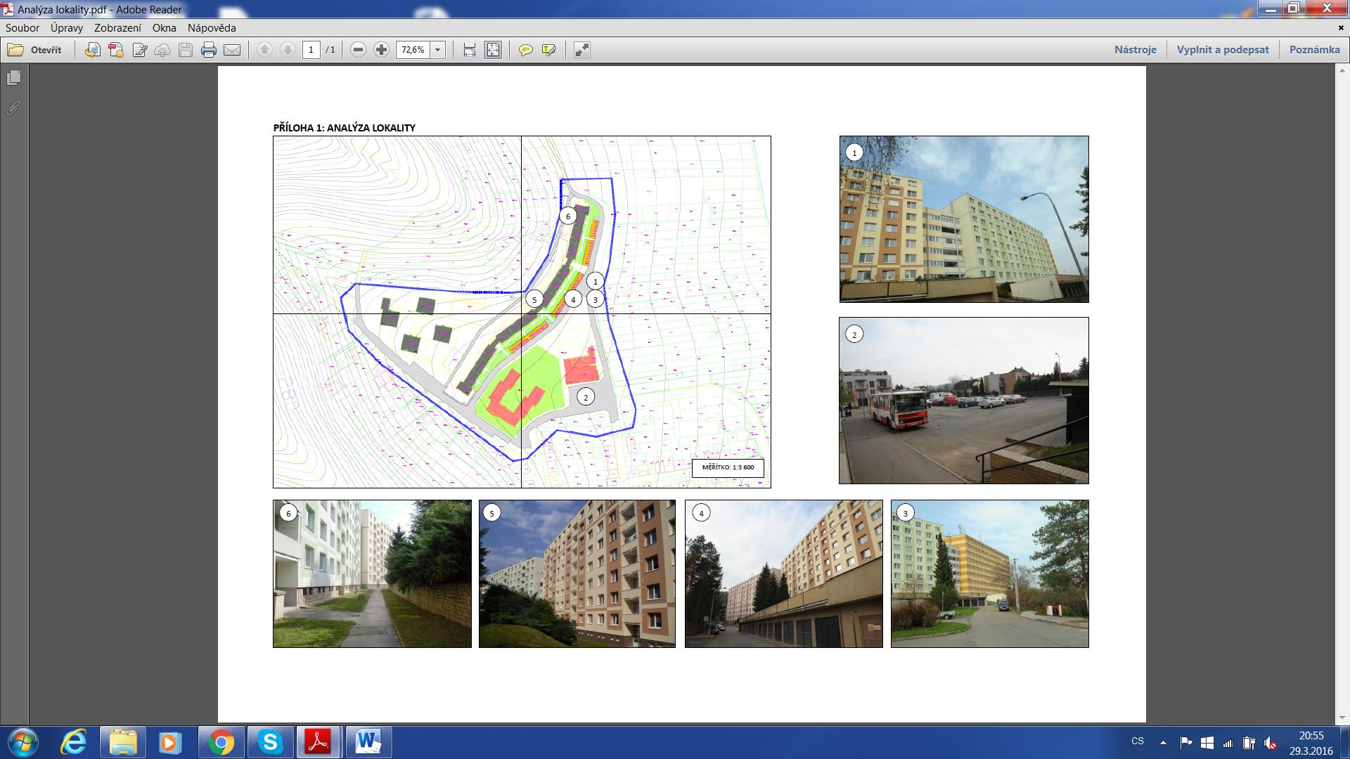
Task: Click photo 6 of the sidewalk path
Action: click(372, 574)
